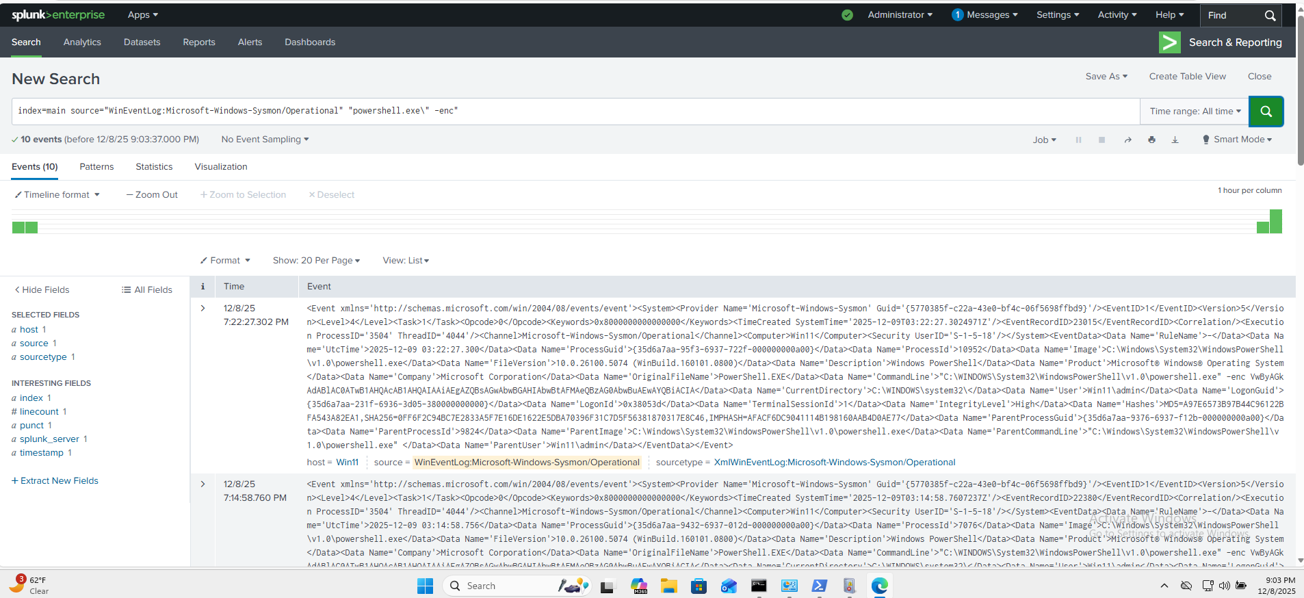Image resolution: width=1304 pixels, height=598 pixels.
Task: Open the Settings dropdown
Action: pyautogui.click(x=1058, y=15)
